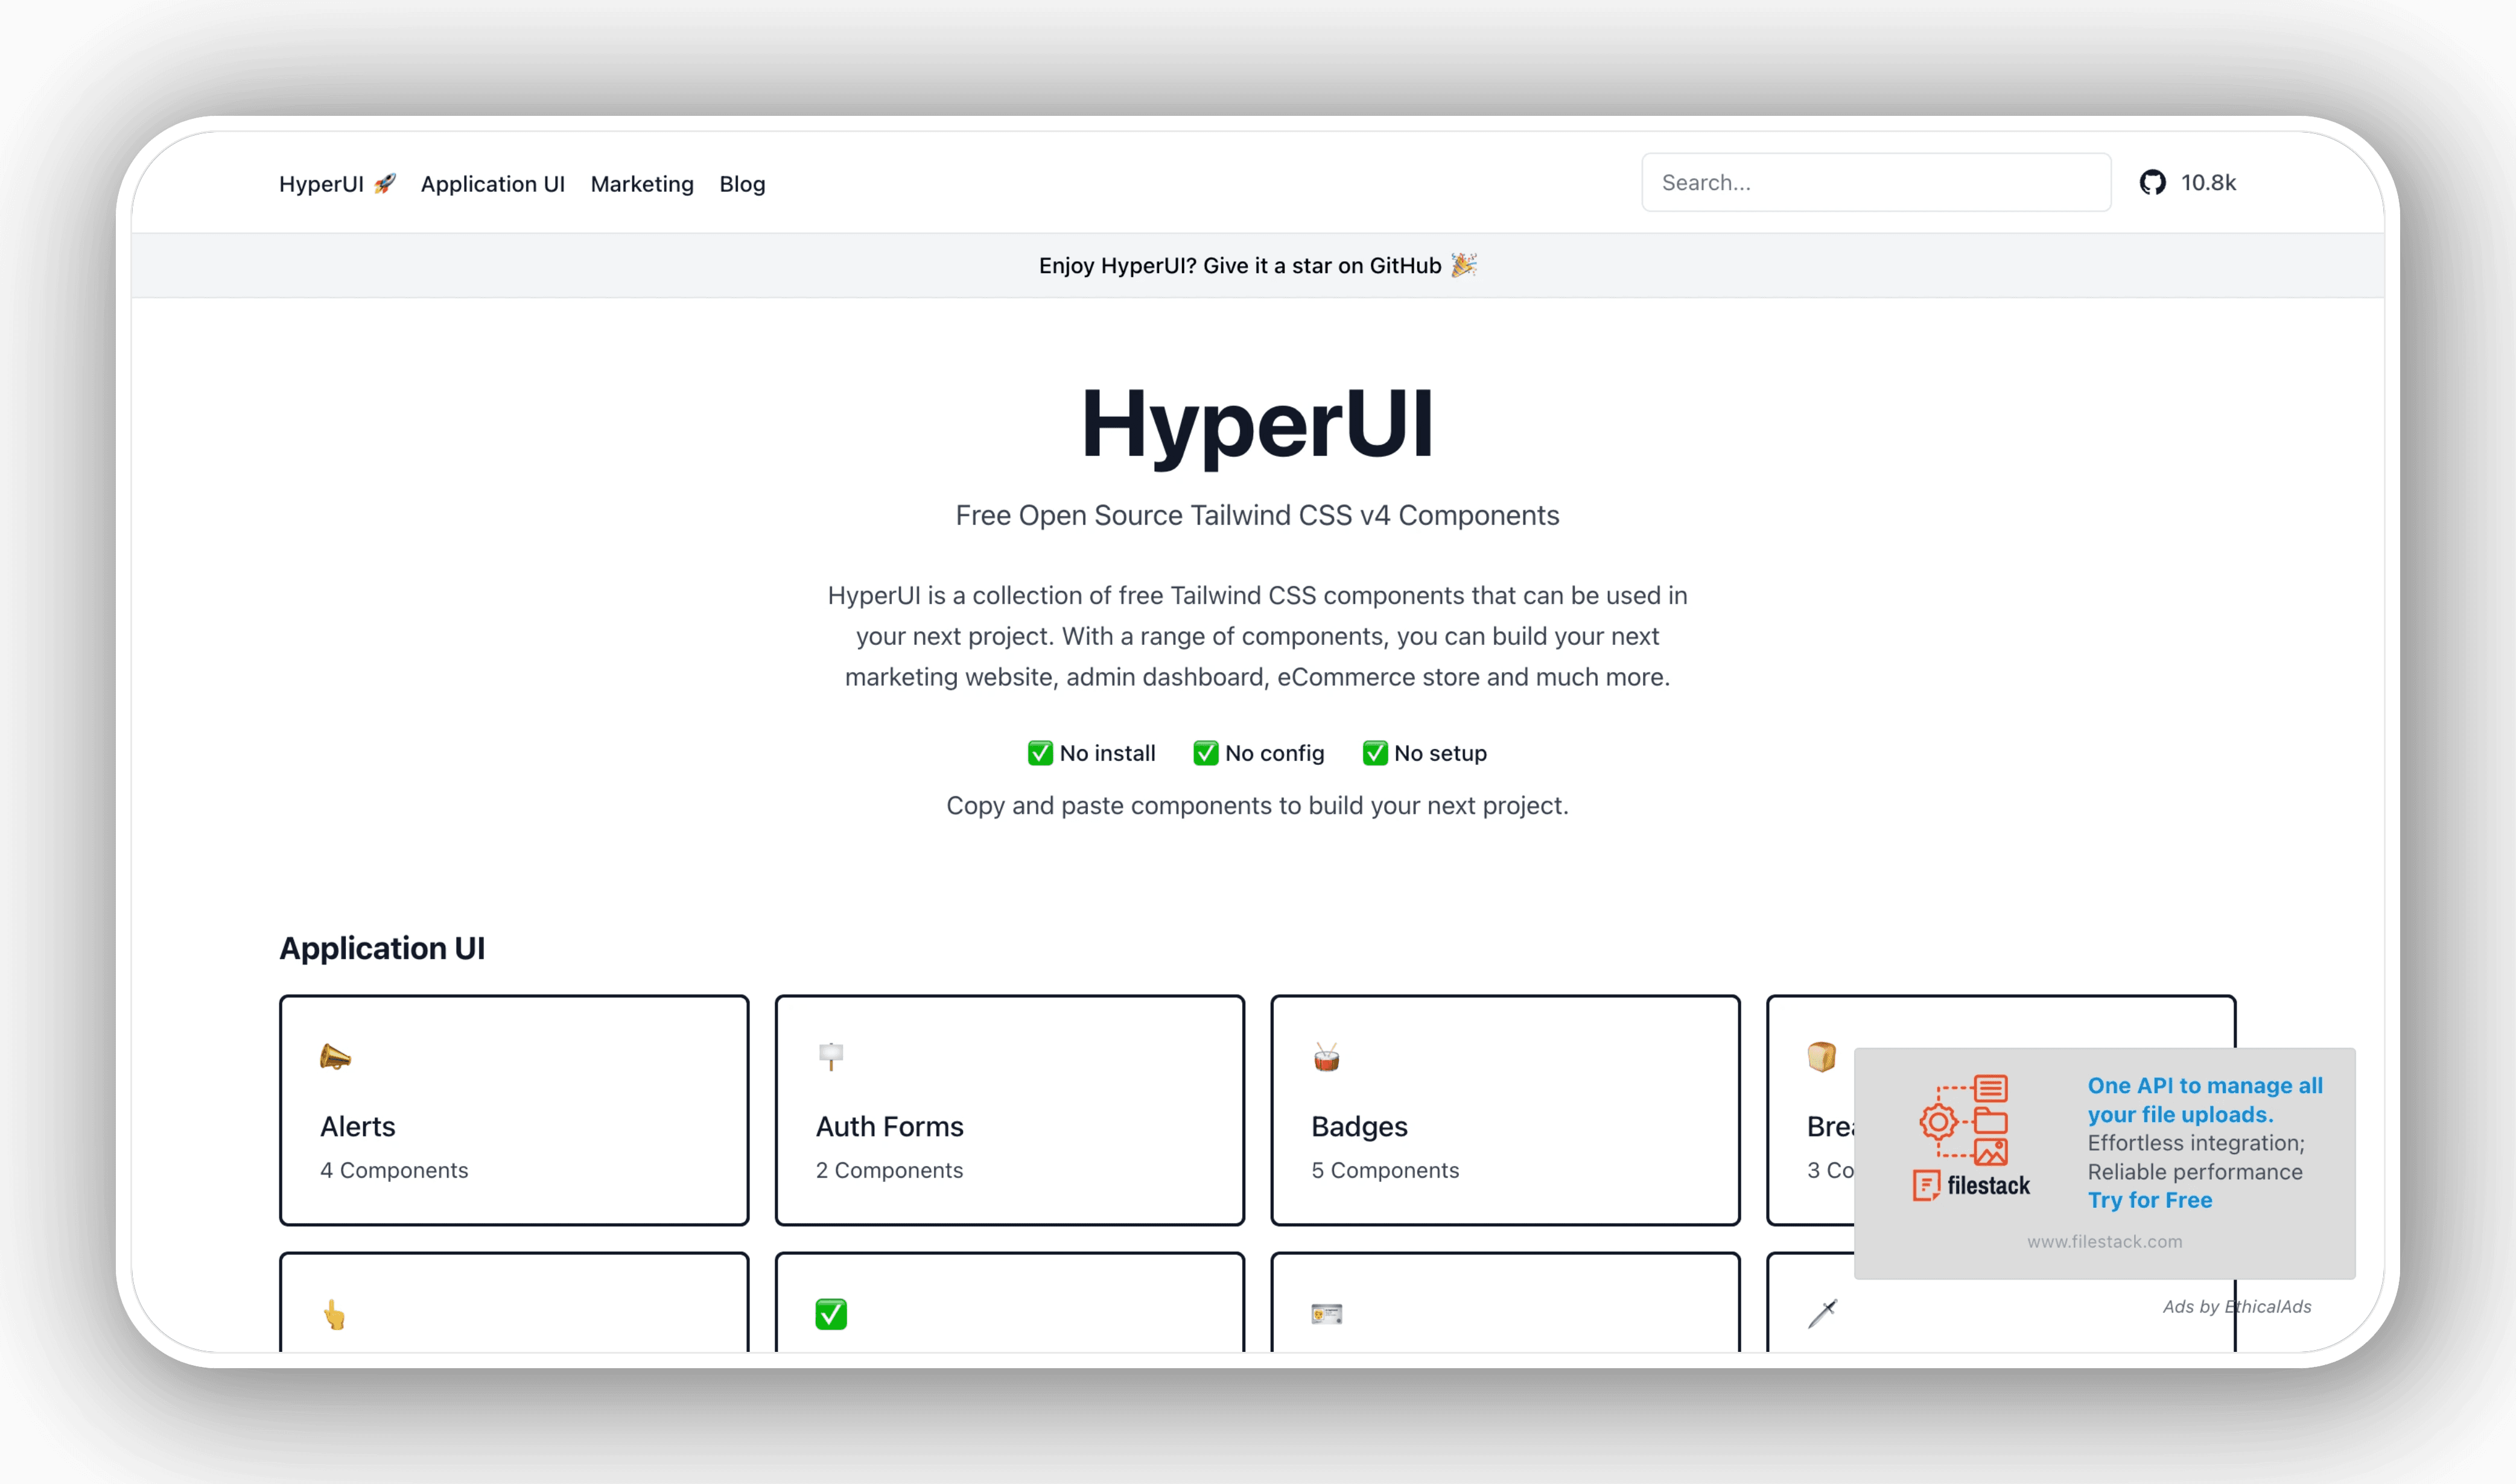Click the Filestack logo in the ad
Screen dimensions: 2516x1484
point(1971,1138)
